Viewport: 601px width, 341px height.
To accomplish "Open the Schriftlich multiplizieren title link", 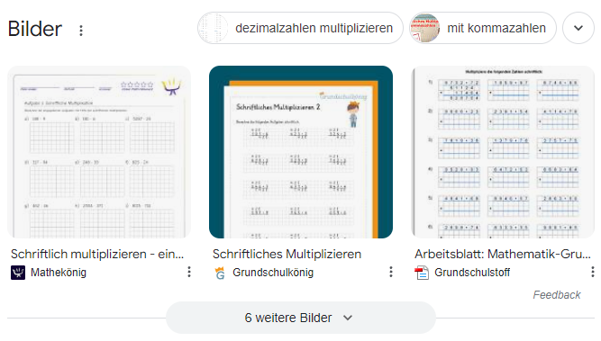I will 97,254.
